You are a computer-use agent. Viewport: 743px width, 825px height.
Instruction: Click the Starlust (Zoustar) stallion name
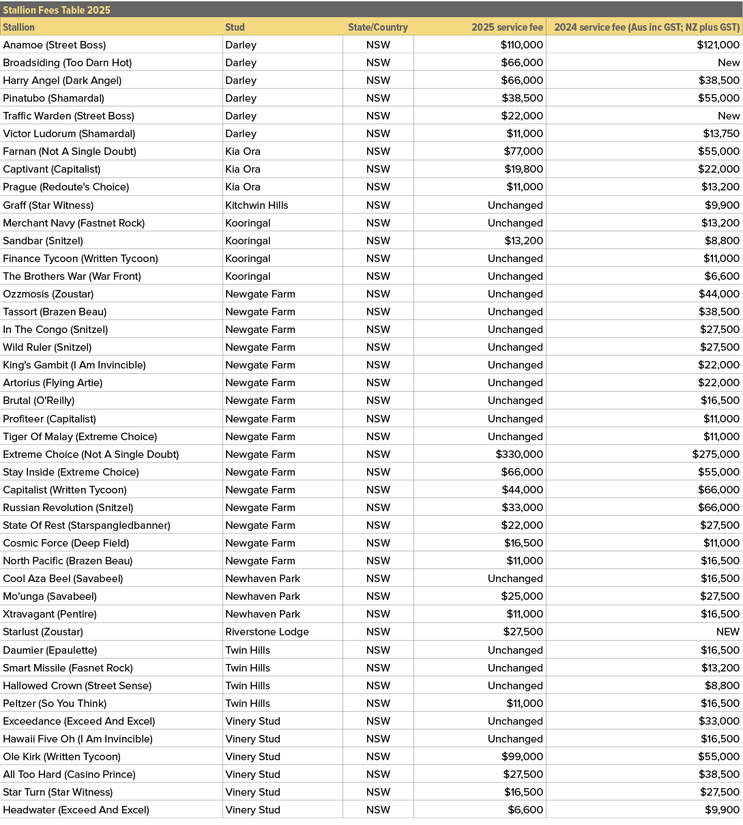pyautogui.click(x=43, y=632)
